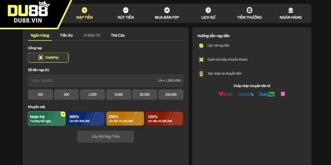Click the Tiền Thưởng gift icon

[249, 10]
